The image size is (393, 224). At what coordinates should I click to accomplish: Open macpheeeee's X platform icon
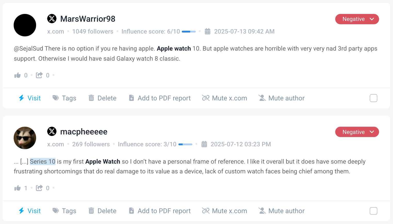click(52, 131)
